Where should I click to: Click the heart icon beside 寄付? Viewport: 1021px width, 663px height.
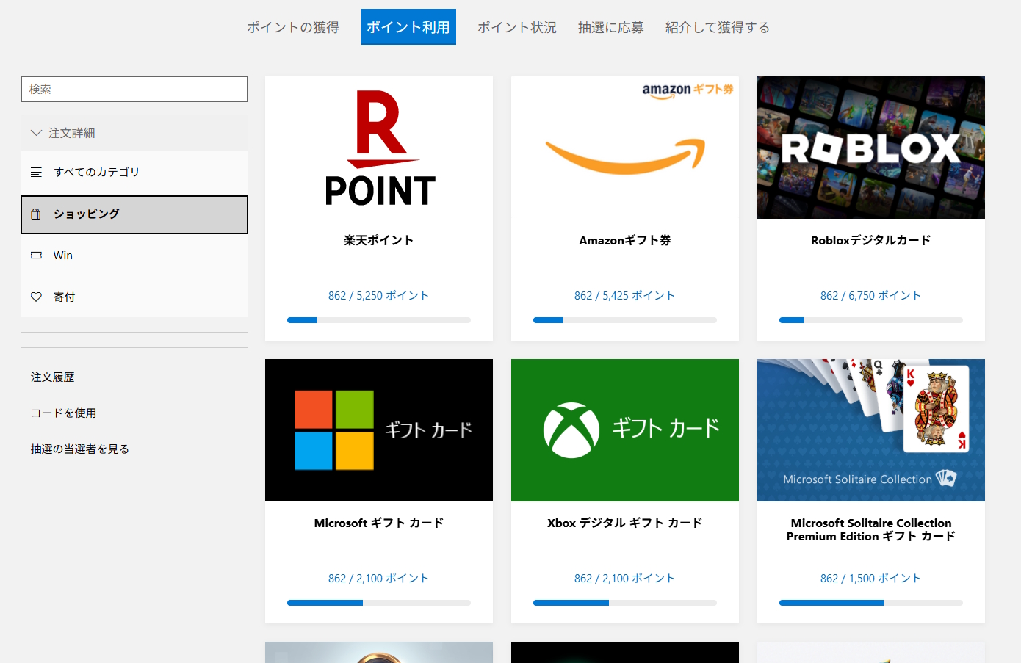(36, 297)
